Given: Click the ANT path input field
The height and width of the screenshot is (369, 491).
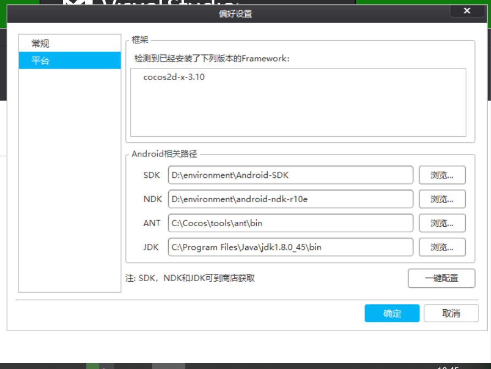Looking at the screenshot, I should 290,223.
